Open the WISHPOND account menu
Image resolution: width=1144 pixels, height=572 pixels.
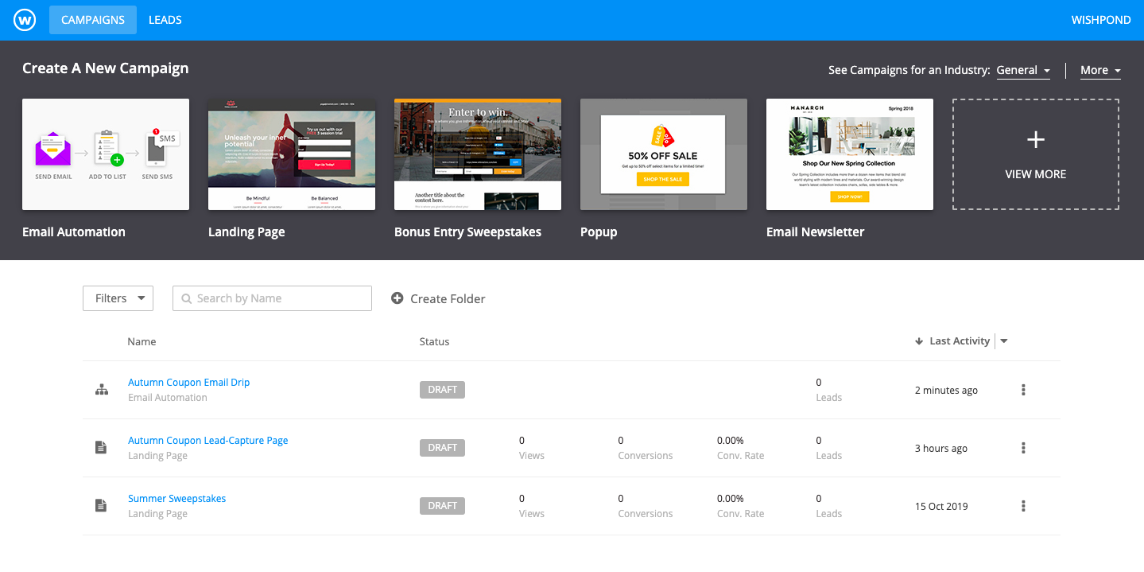(x=1101, y=20)
